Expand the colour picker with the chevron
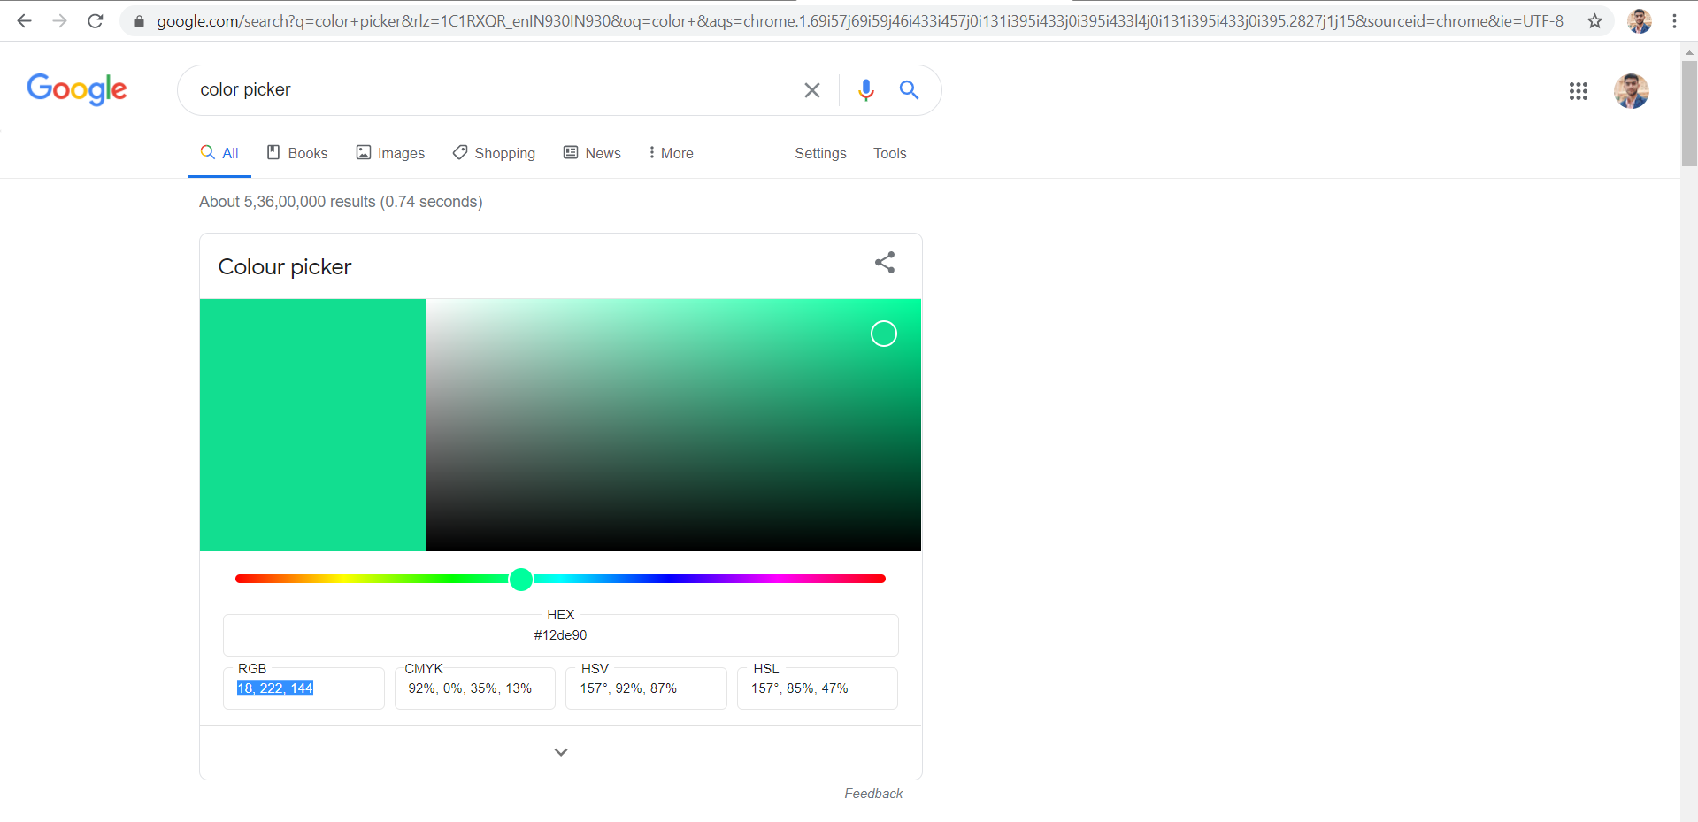1698x822 pixels. [x=560, y=752]
